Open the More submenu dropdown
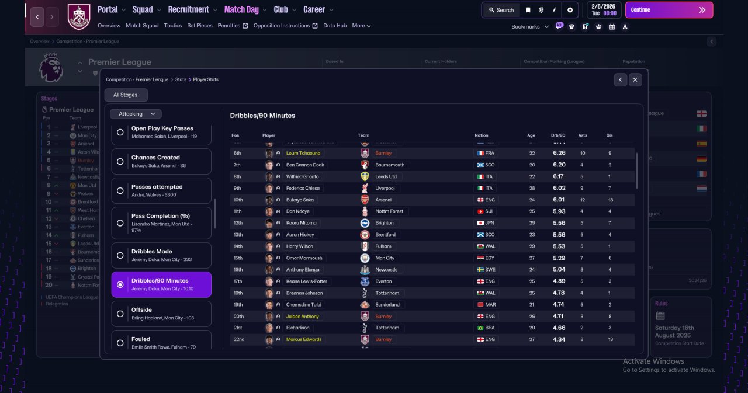This screenshot has width=748, height=393. click(x=361, y=26)
